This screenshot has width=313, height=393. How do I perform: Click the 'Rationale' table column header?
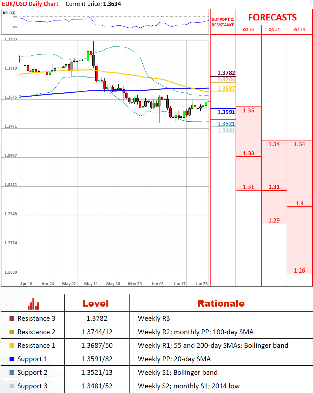[221, 304]
